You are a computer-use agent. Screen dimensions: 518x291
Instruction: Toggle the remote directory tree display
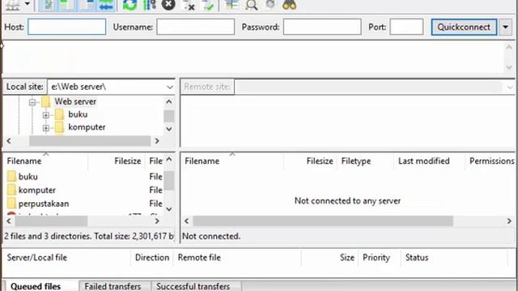click(x=87, y=5)
